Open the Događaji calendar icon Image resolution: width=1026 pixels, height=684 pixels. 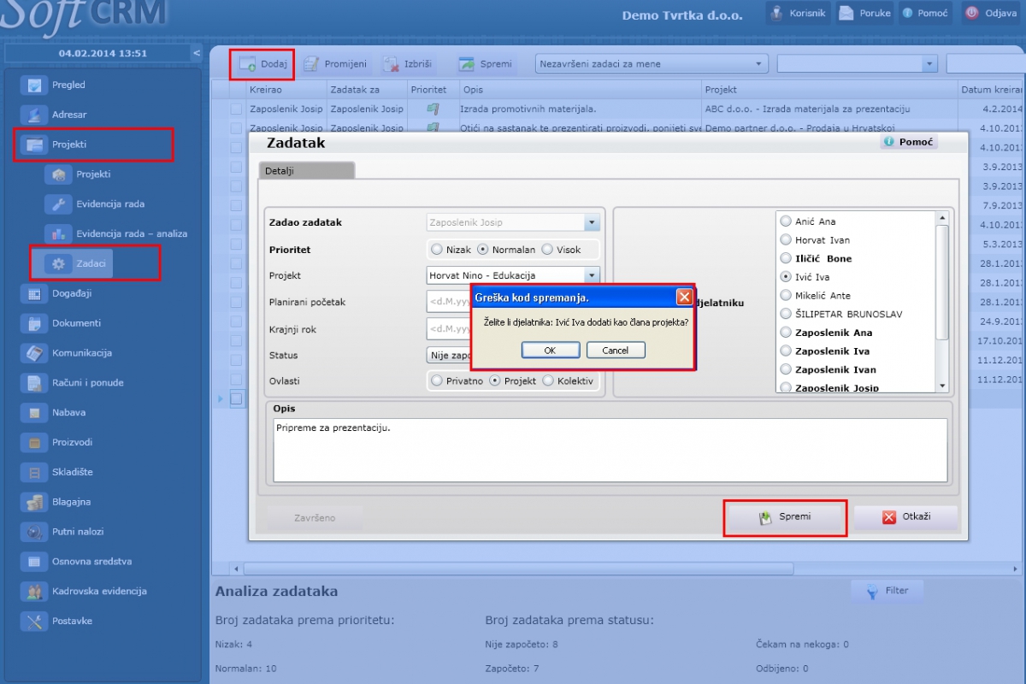click(x=34, y=293)
